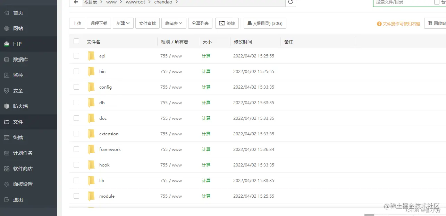Click the chevron after chandao in path
This screenshot has width=446, height=216.
tap(177, 2)
